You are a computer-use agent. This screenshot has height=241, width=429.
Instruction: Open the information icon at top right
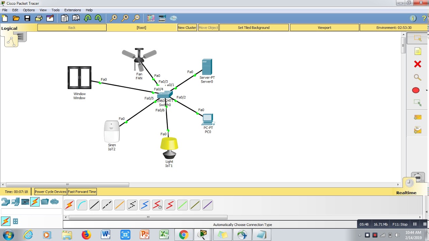tap(413, 18)
